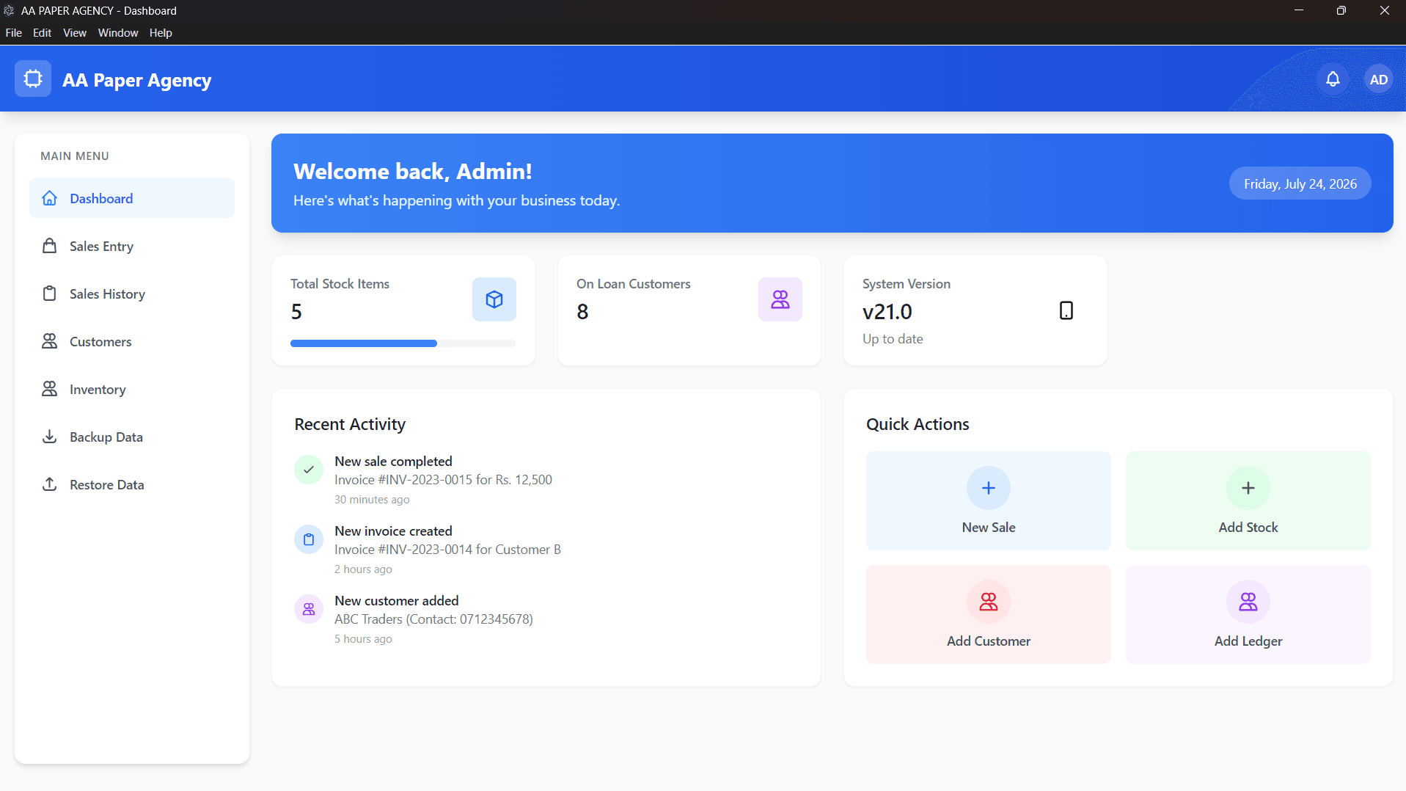Screen dimensions: 1406x791
Task: Open the Inventory section
Action: [132, 389]
